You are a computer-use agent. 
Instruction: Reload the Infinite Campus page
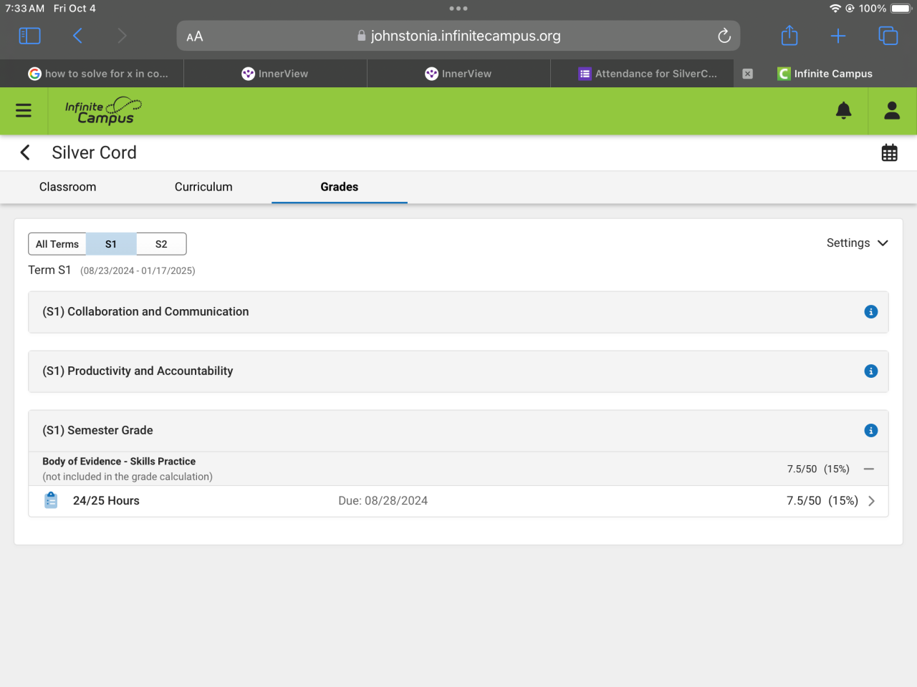tap(724, 36)
